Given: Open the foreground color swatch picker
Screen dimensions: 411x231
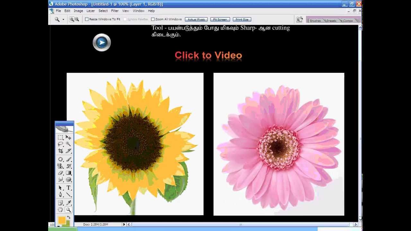Looking at the screenshot, I should pos(61,220).
